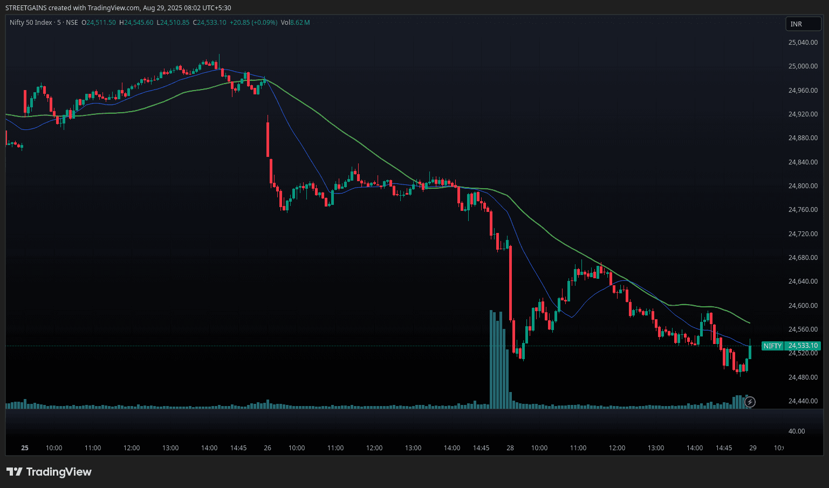Click the latest green candle at chart end
Viewport: 829px width, 488px height.
(x=750, y=352)
